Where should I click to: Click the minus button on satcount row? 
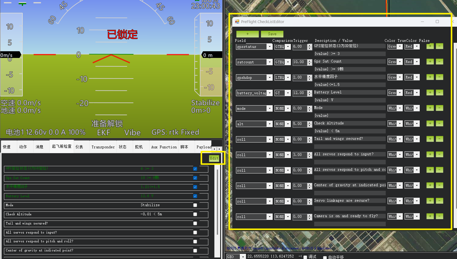click(439, 62)
